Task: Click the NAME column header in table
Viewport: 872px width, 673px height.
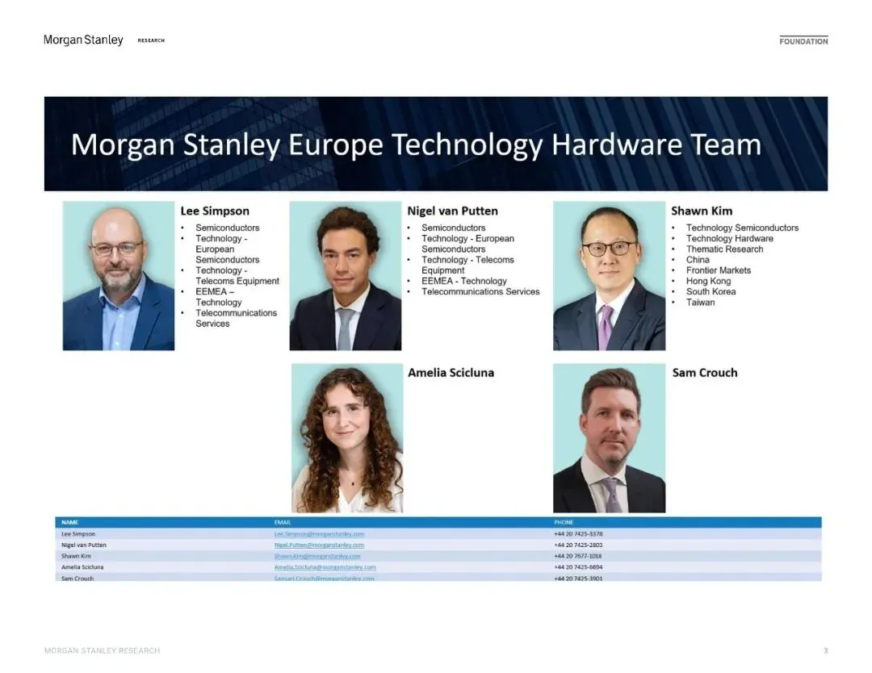Action: (x=69, y=522)
